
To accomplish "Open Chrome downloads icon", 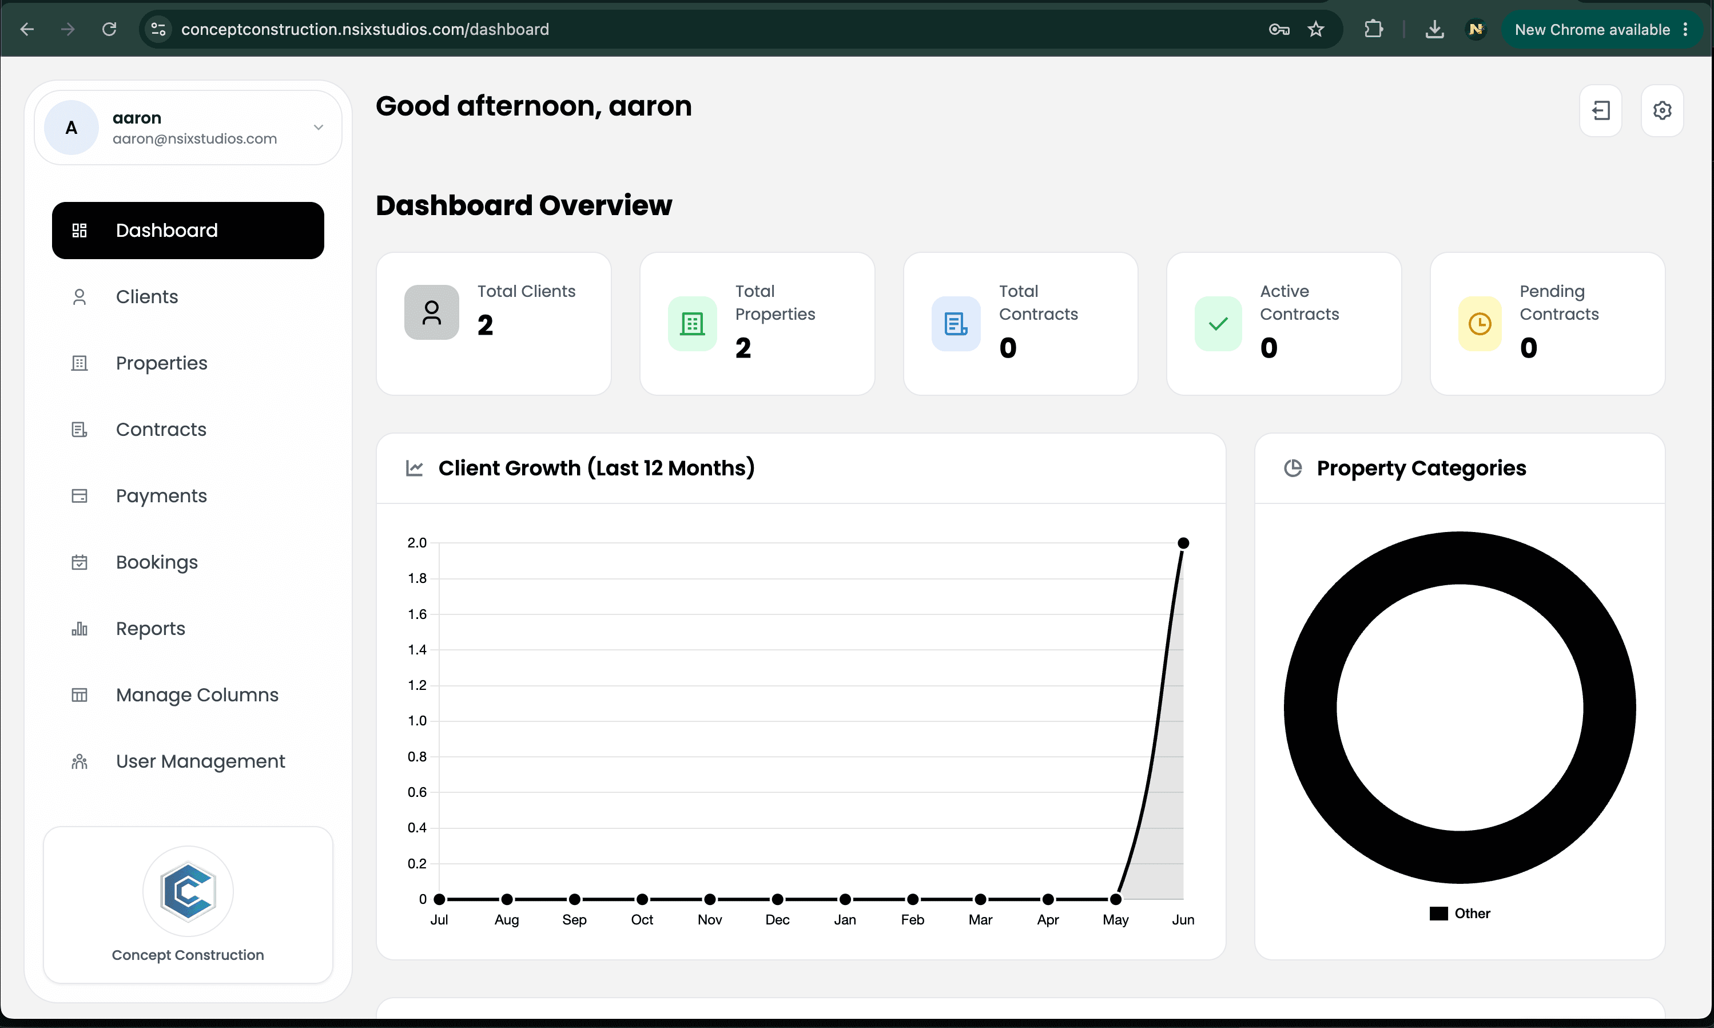I will click(x=1435, y=29).
